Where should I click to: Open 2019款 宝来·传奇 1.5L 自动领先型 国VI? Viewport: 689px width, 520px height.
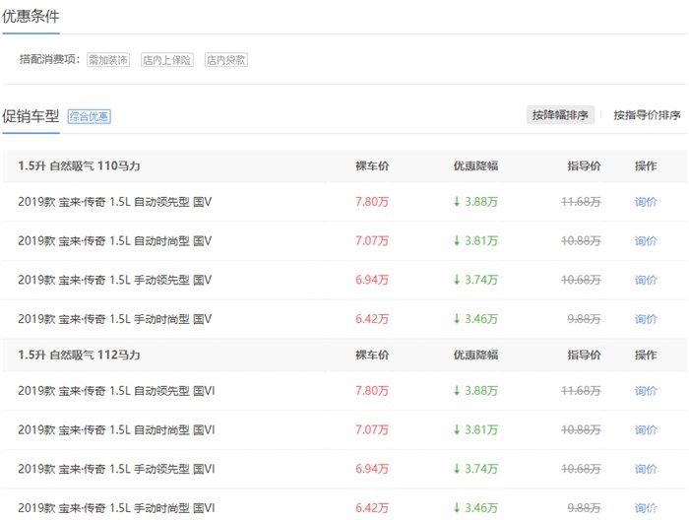tap(116, 391)
